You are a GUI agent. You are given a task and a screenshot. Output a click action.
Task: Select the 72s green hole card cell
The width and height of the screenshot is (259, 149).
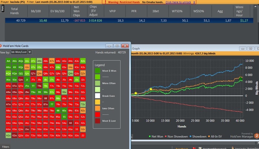click(83, 104)
